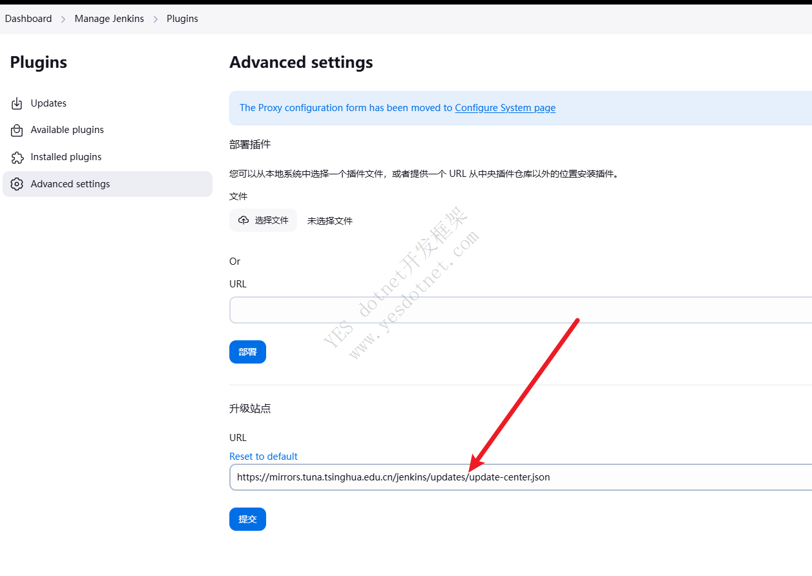812x576 pixels.
Task: Click the 选择文件 file chooser button
Action: (263, 220)
